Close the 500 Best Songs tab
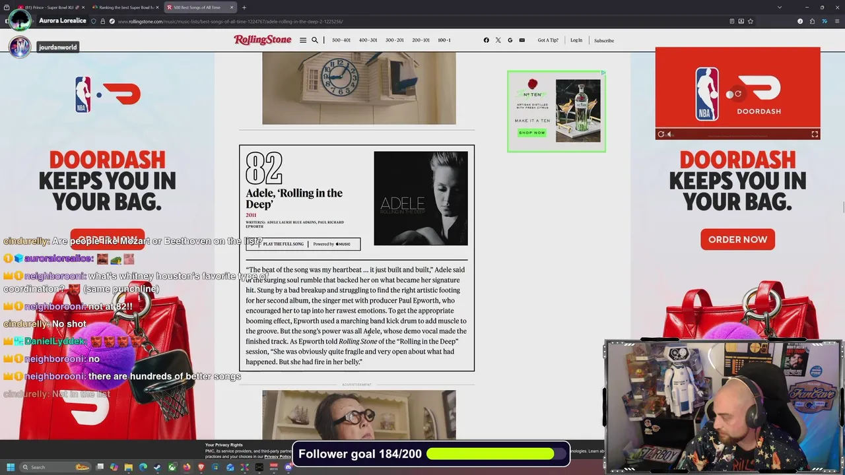The image size is (845, 475). click(x=232, y=7)
